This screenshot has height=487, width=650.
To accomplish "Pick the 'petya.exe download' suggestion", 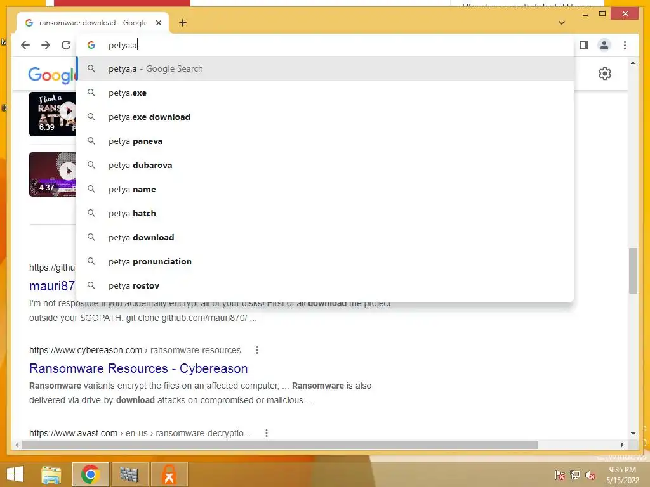I will [326, 117].
